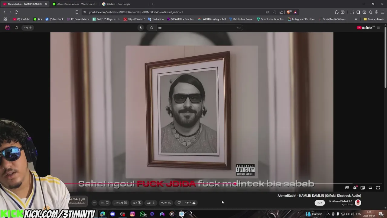
Task: Close the AhmedSabiri KAMLIN tab
Action: [46, 4]
